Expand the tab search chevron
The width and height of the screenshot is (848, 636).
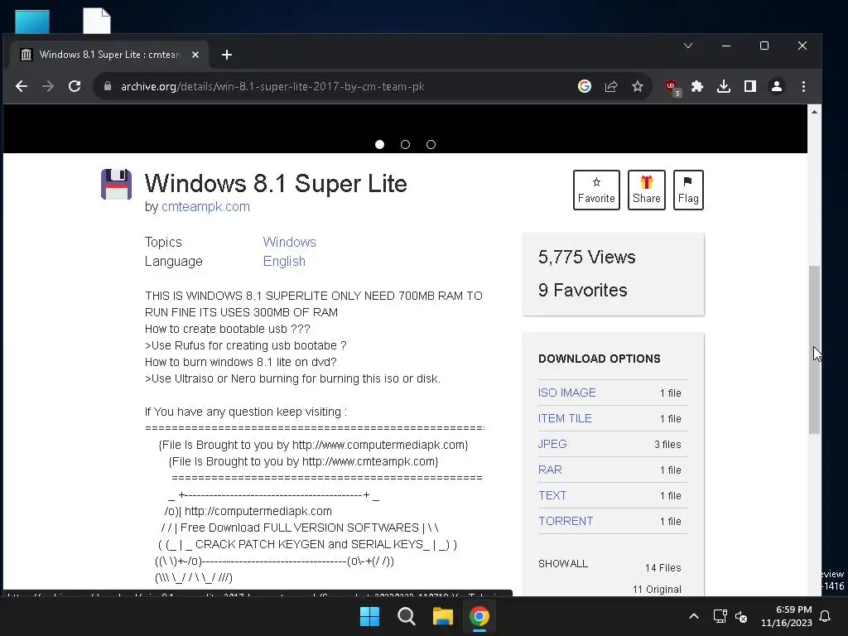click(688, 46)
